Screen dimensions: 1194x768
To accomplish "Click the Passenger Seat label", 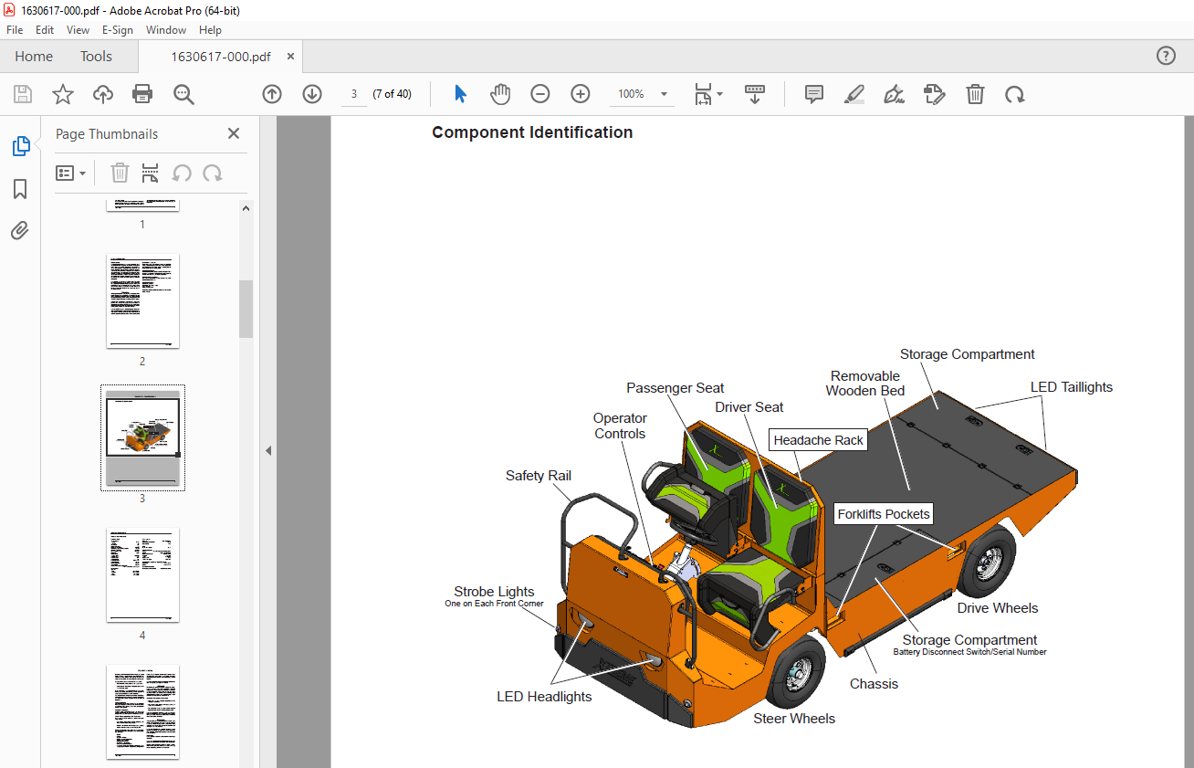I will click(676, 388).
